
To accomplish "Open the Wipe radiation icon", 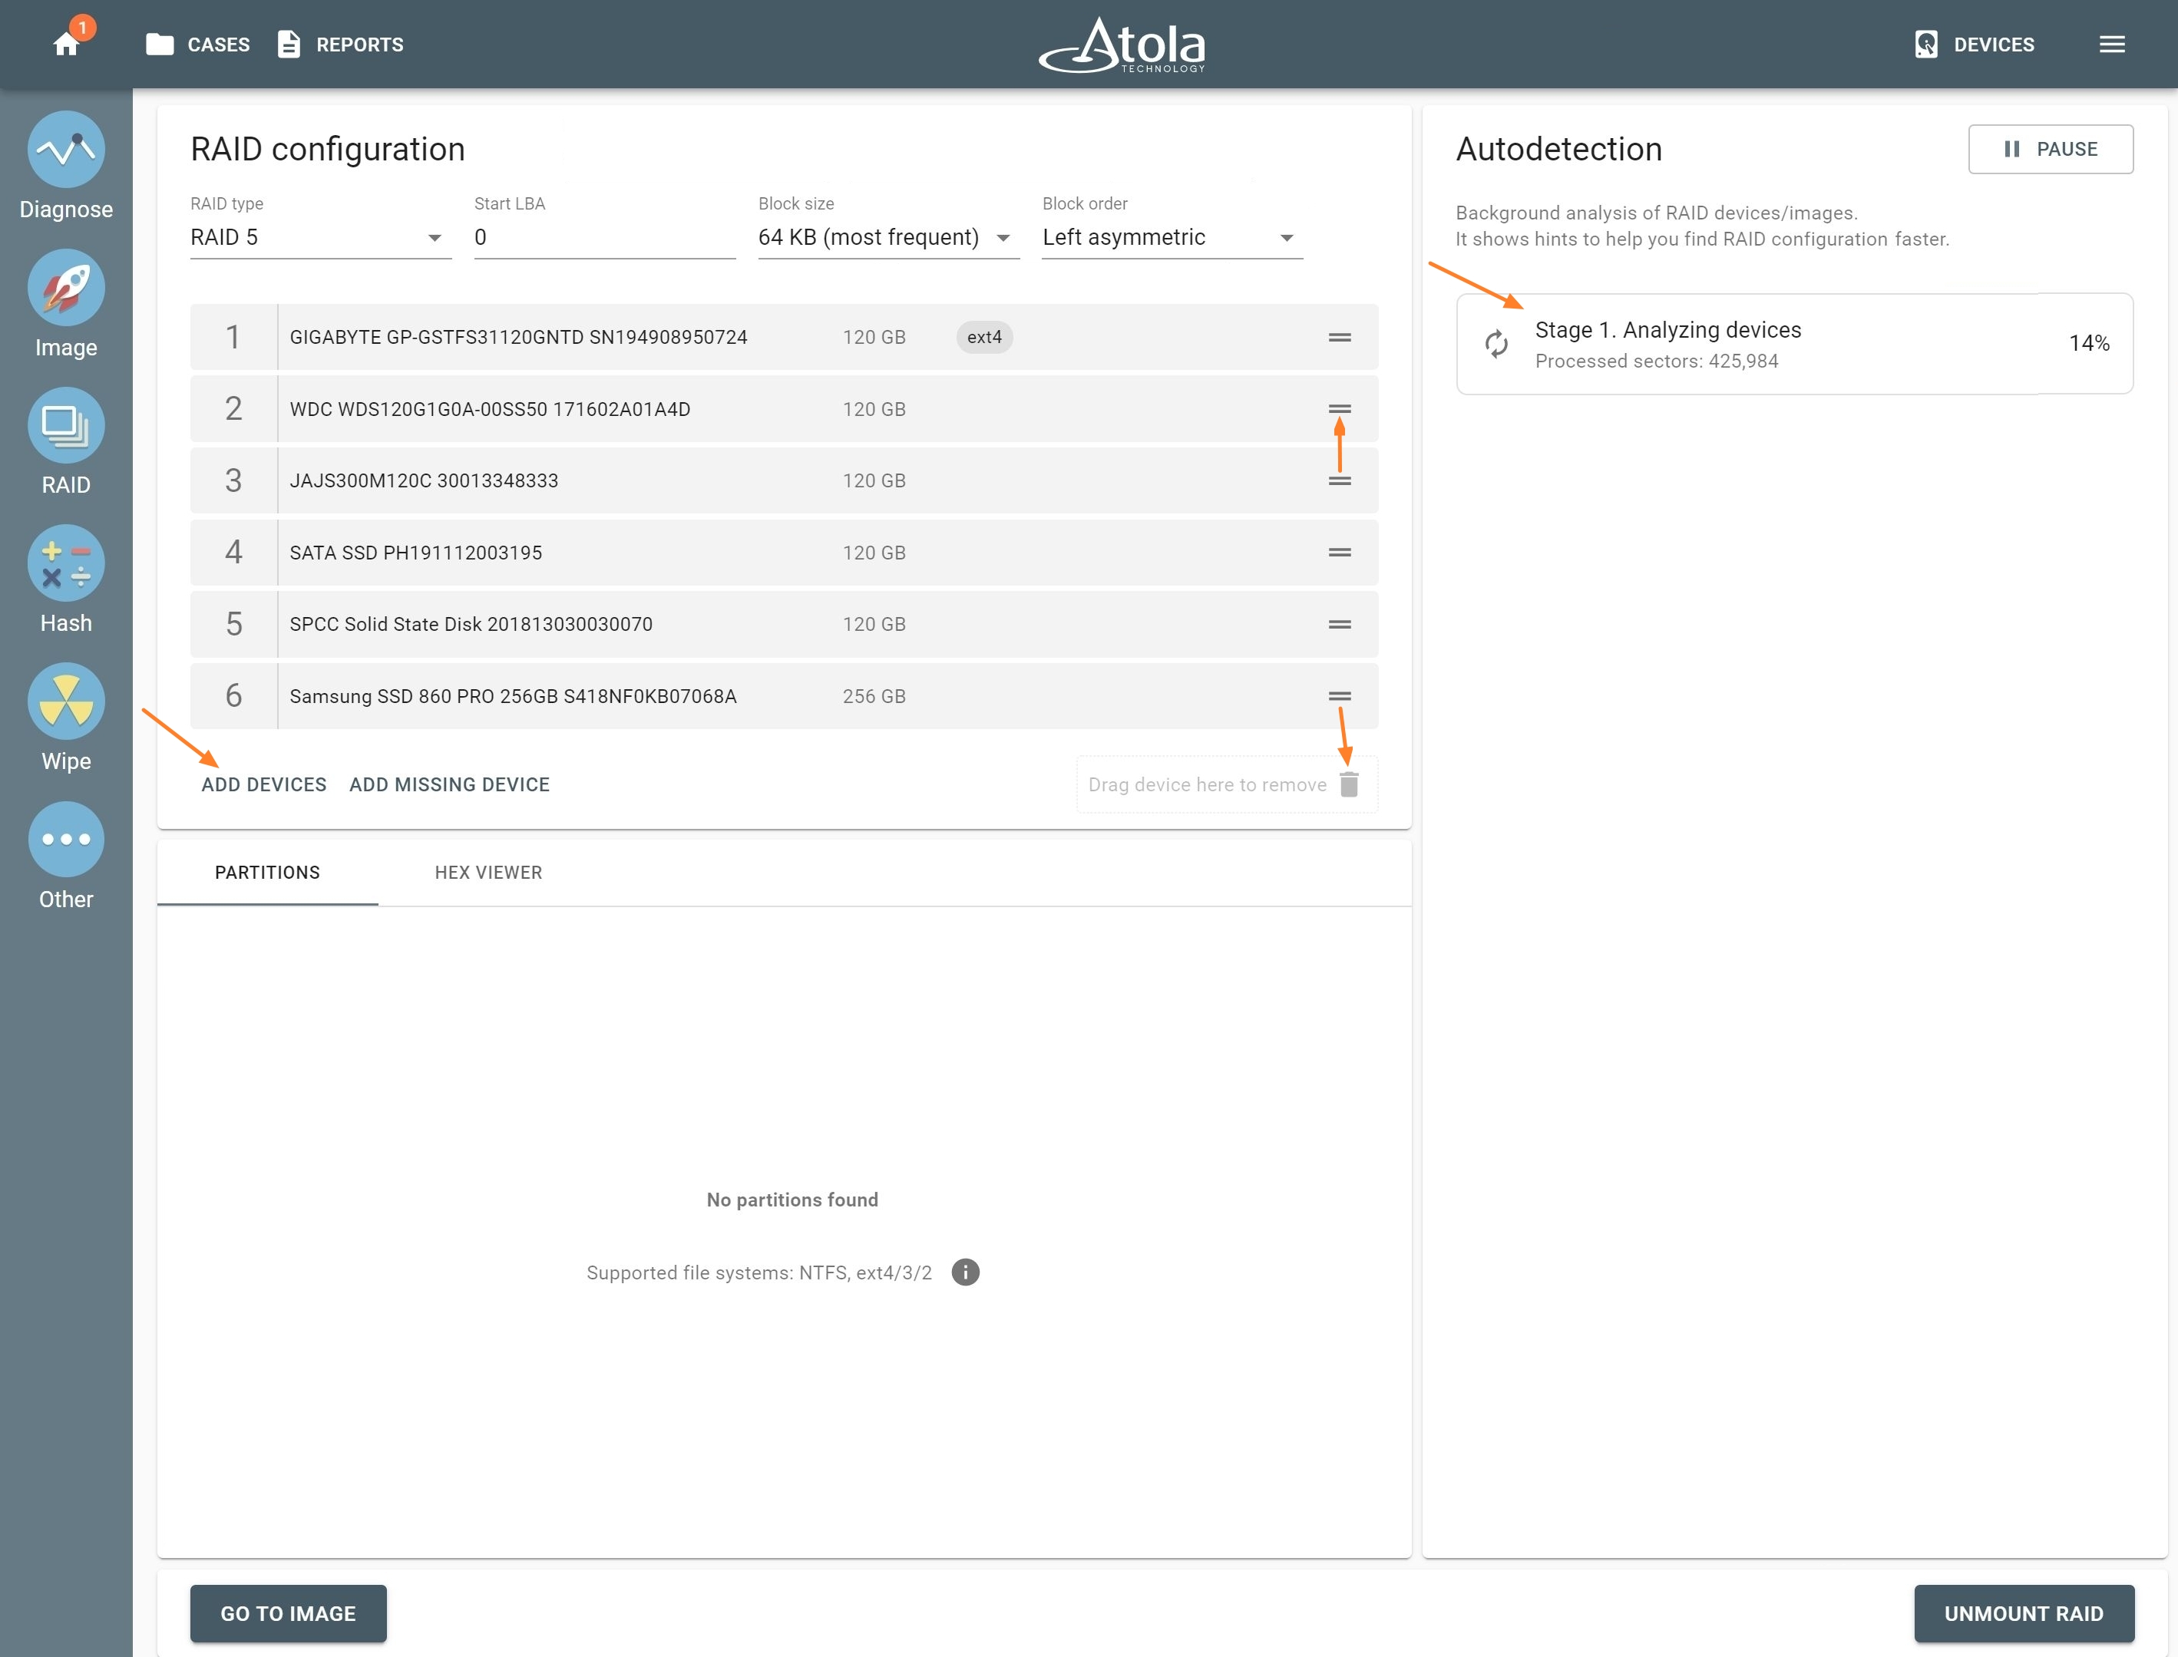I will coord(66,702).
